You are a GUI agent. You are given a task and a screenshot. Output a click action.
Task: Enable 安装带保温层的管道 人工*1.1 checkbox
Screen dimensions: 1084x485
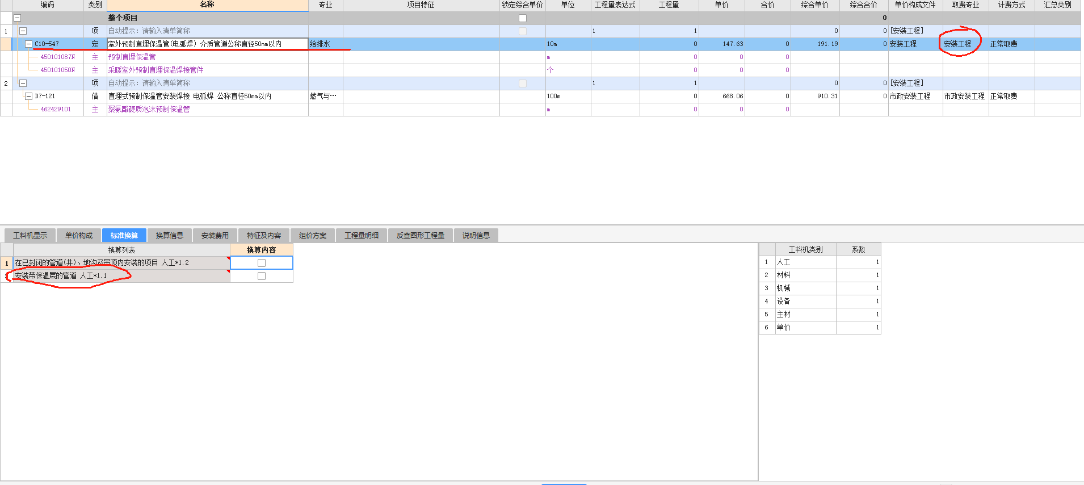262,276
